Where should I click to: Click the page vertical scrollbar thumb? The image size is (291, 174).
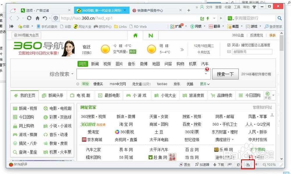tap(281, 43)
